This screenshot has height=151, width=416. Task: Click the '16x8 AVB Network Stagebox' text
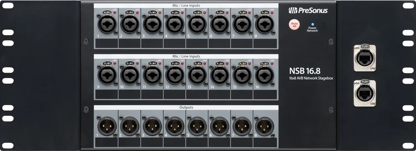pyautogui.click(x=311, y=78)
